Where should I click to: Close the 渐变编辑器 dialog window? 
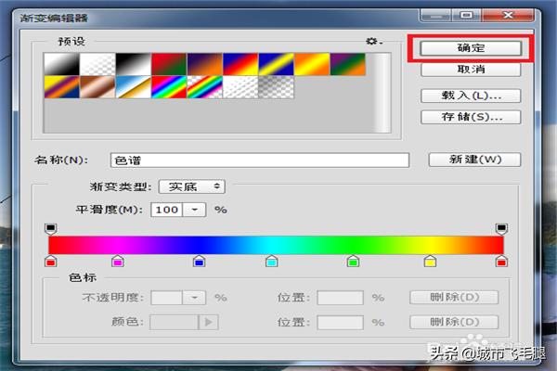coord(509,16)
